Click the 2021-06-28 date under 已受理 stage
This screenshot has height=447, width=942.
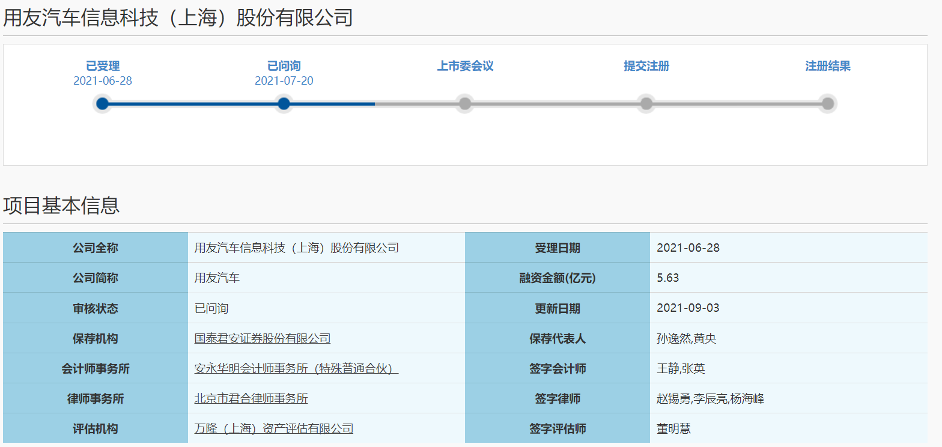point(103,81)
